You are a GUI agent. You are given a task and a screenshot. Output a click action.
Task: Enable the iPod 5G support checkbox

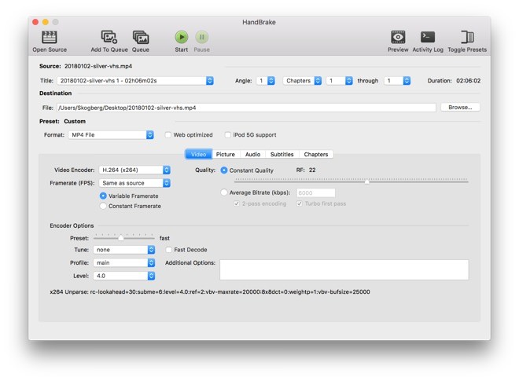(x=228, y=135)
